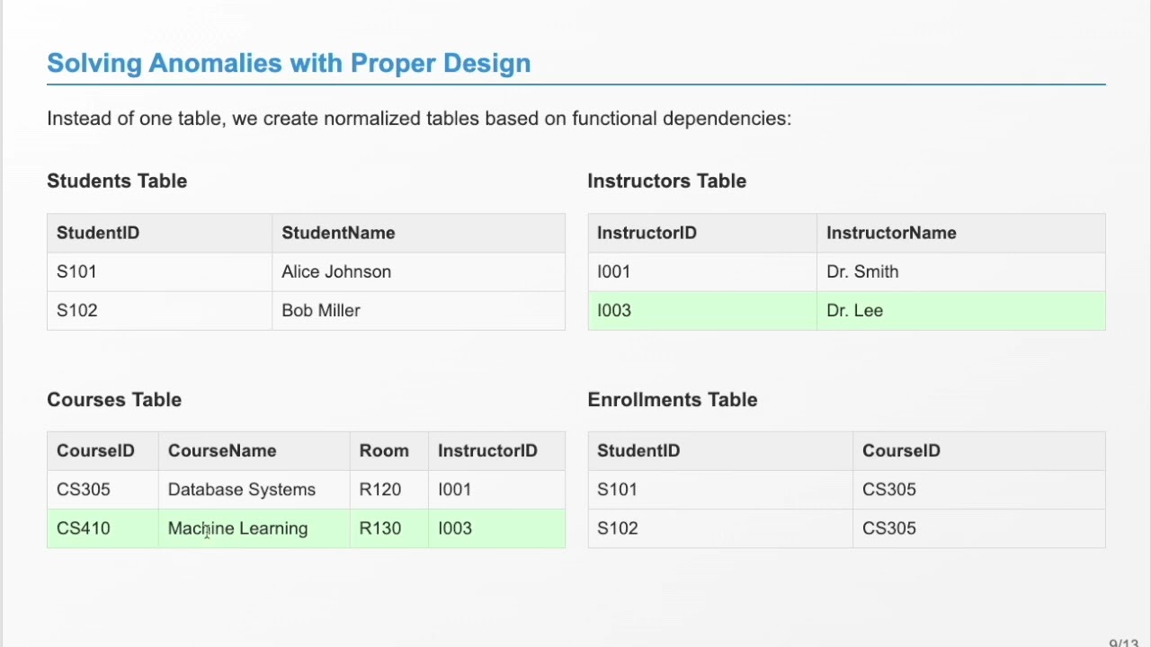Click the 'Database Systems' cell
Image resolution: width=1151 pixels, height=647 pixels.
[254, 490]
